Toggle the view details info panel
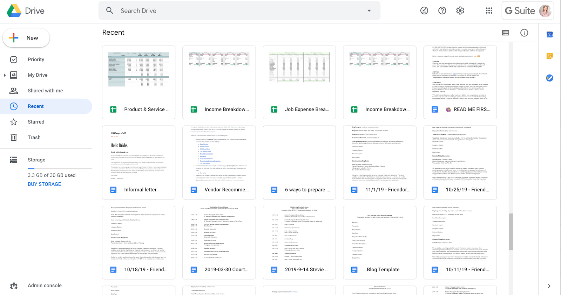The width and height of the screenshot is (561, 295). [524, 33]
